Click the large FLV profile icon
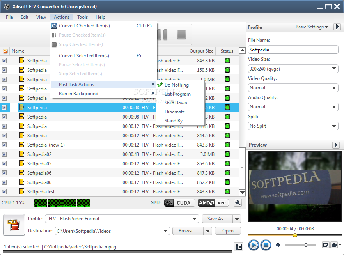The image size is (344, 255). tap(14, 225)
